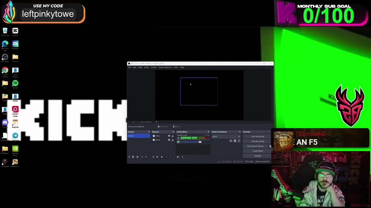Launch Google Chrome from the desktop
This screenshot has width=371, height=208.
point(5,72)
